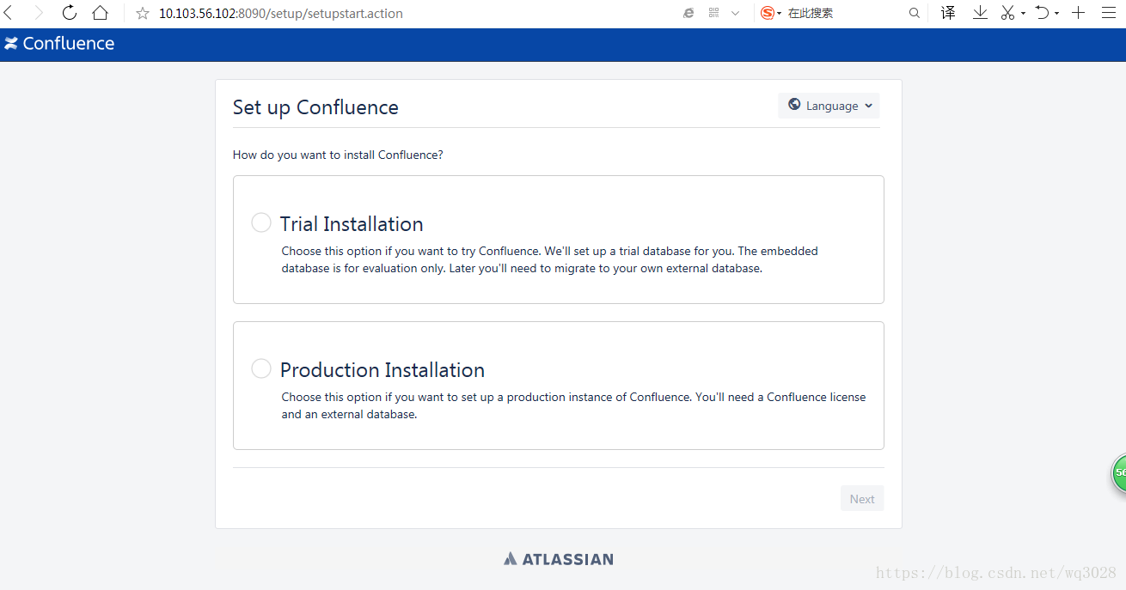Click the Confluence logo in header
This screenshot has width=1126, height=590.
pos(59,44)
